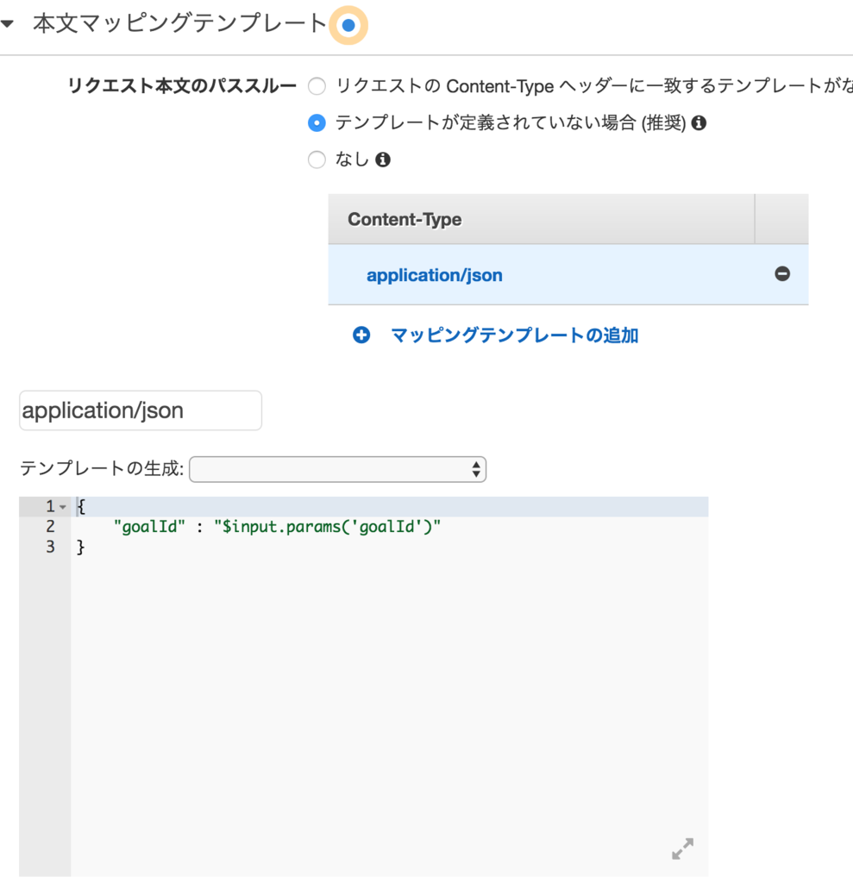
Task: Select the なし radio option
Action: pyautogui.click(x=317, y=160)
